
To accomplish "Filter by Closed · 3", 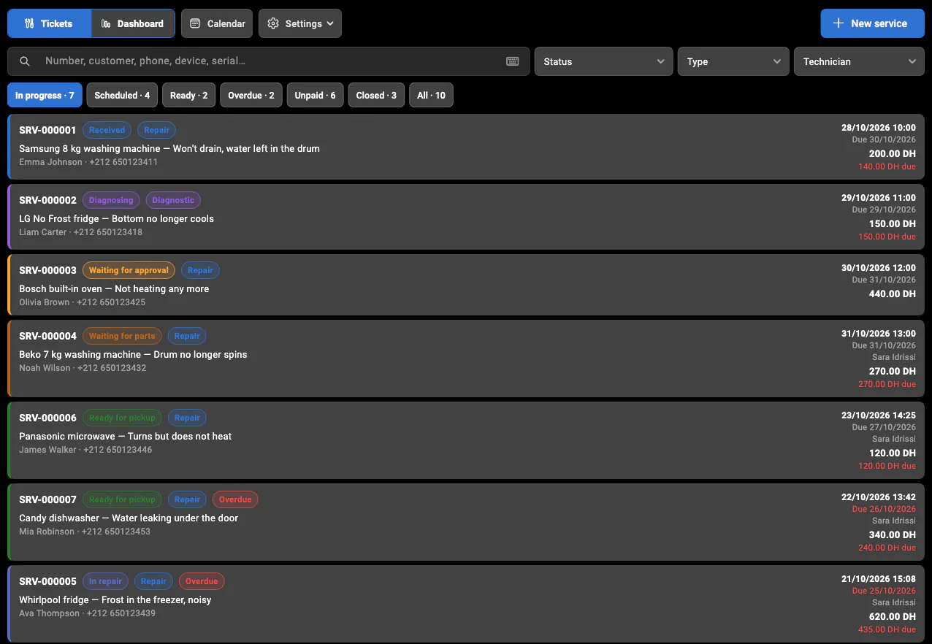I will click(376, 95).
